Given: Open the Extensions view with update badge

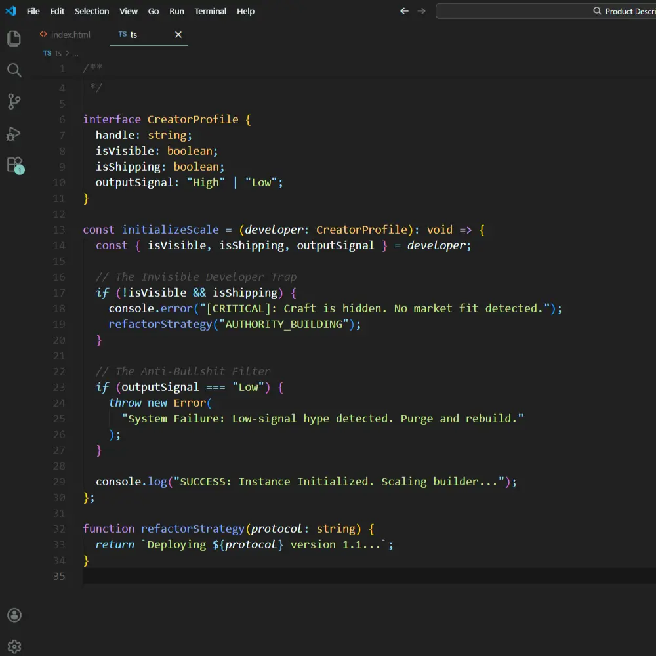Looking at the screenshot, I should pos(14,165).
